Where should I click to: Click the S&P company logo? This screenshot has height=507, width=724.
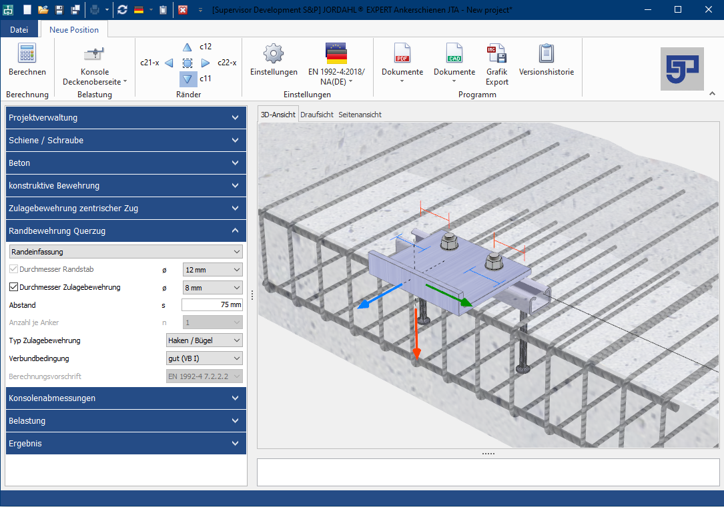(682, 69)
